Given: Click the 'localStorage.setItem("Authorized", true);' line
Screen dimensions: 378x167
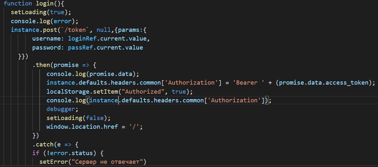Looking at the screenshot, I should [x=120, y=92].
